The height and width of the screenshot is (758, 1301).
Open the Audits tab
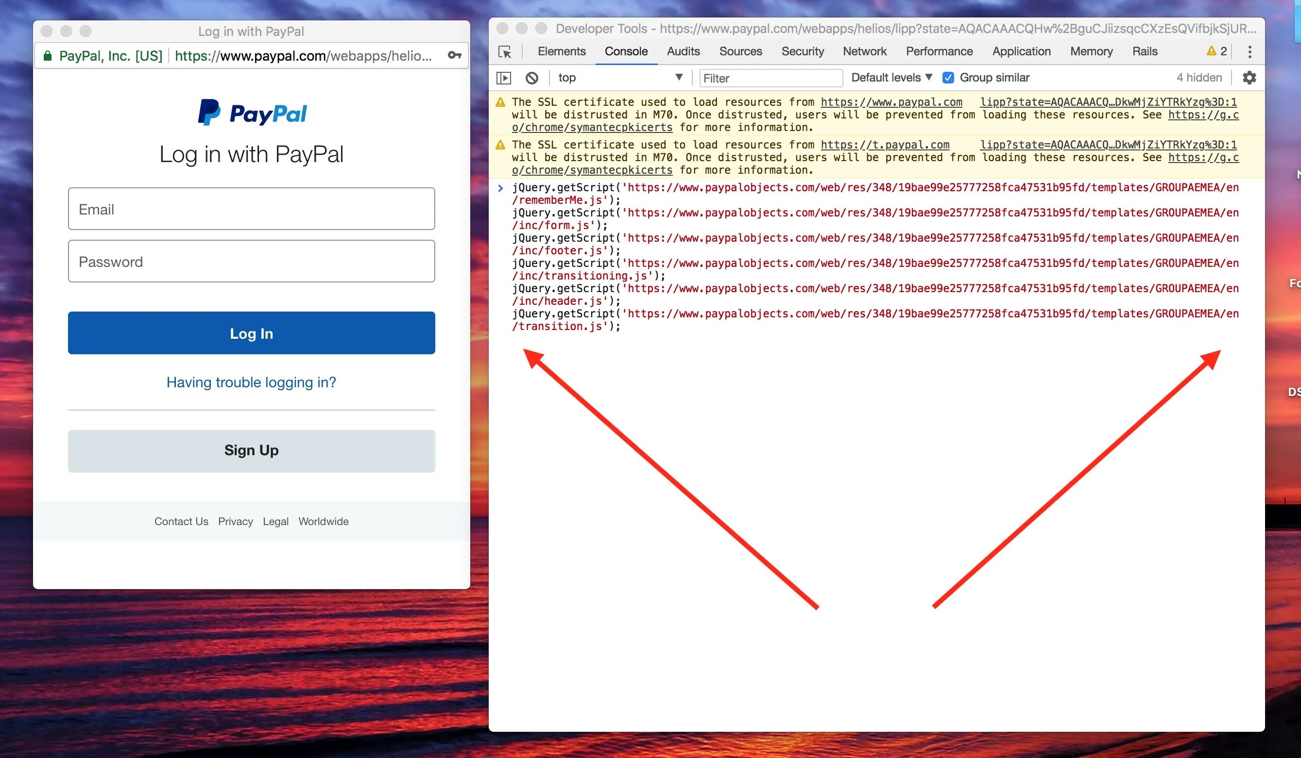coord(683,51)
